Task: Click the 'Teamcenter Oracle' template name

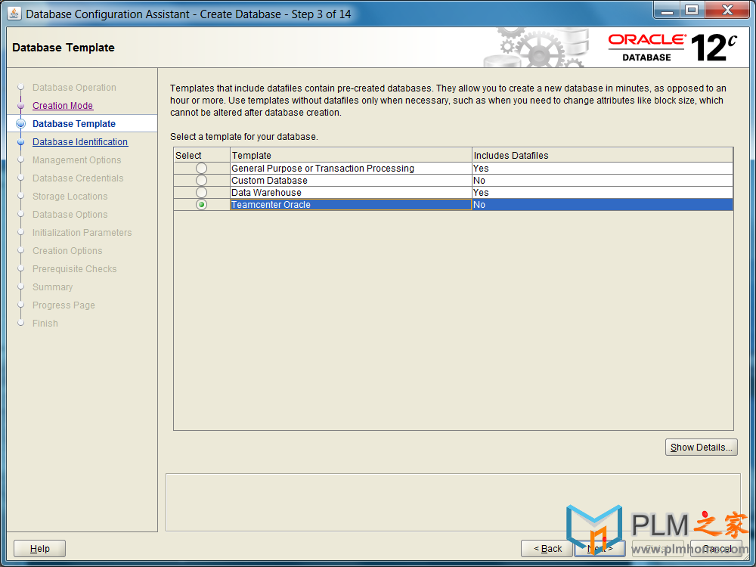Action: (271, 204)
